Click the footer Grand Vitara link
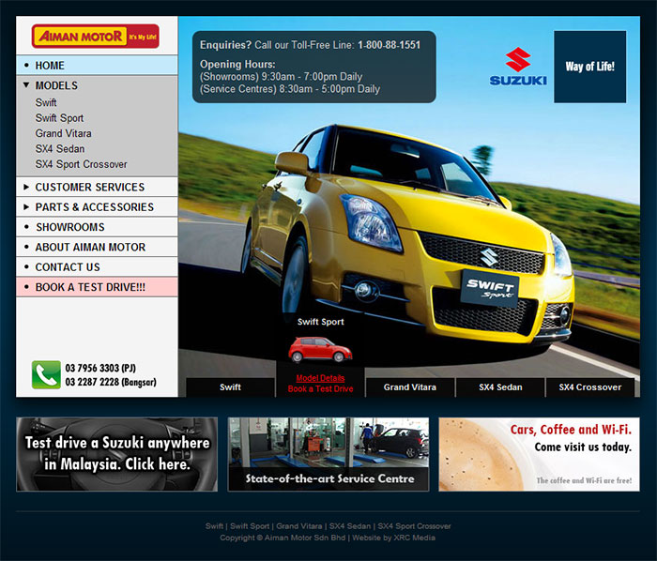The height and width of the screenshot is (561, 657). (299, 526)
